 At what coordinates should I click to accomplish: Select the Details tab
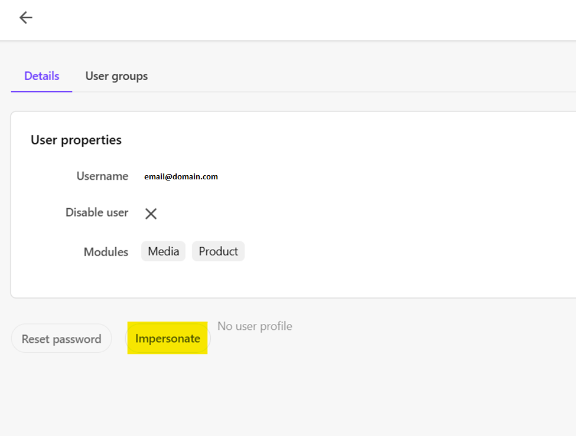click(41, 76)
